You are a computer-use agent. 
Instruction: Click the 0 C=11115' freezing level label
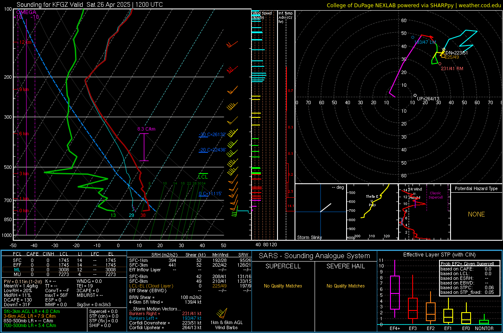pyautogui.click(x=210, y=194)
